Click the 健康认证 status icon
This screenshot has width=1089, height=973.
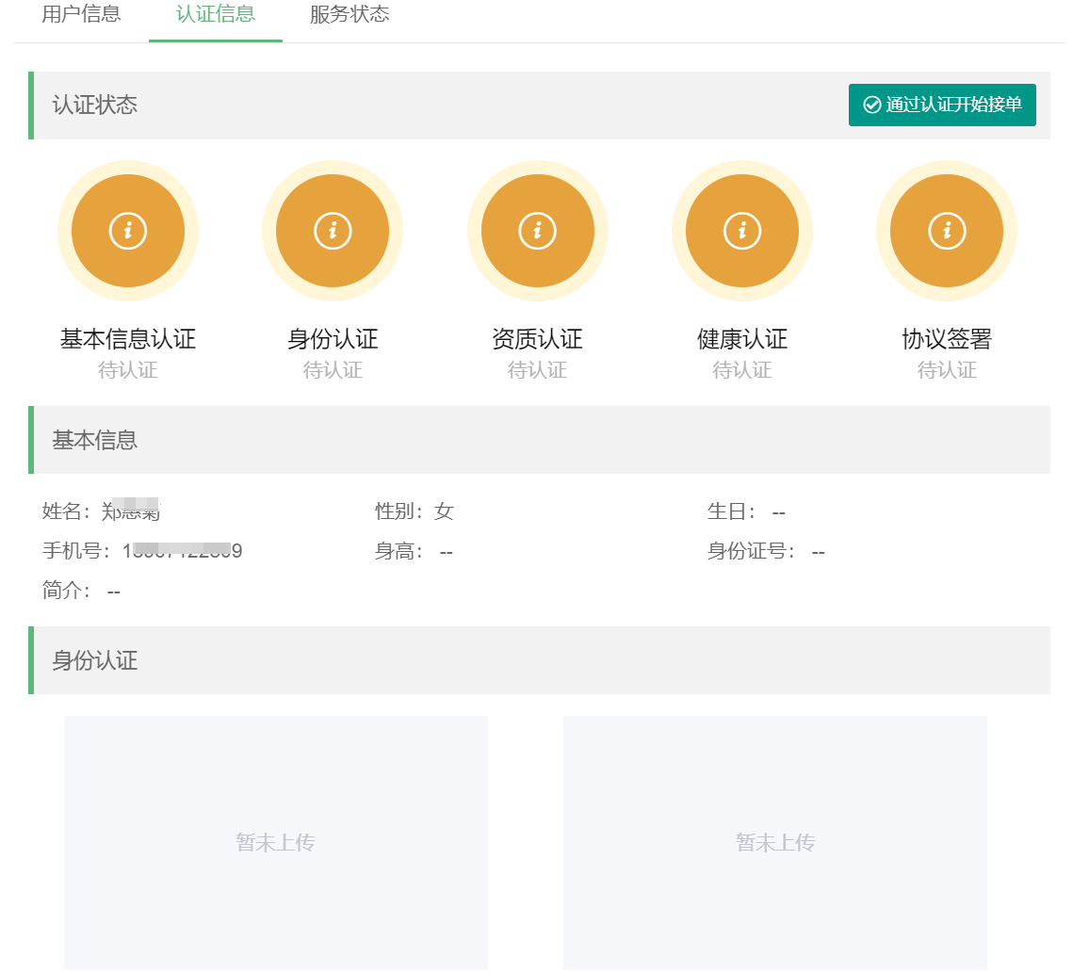[741, 231]
